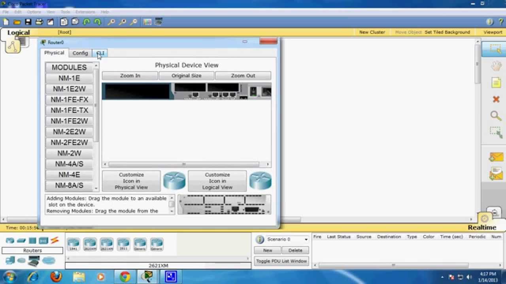Screen dimensions: 506x284
Task: Click Set Tiled Background
Action: coord(447,32)
